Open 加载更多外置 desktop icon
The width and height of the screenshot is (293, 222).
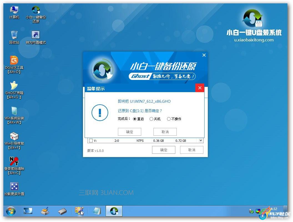(x=14, y=189)
